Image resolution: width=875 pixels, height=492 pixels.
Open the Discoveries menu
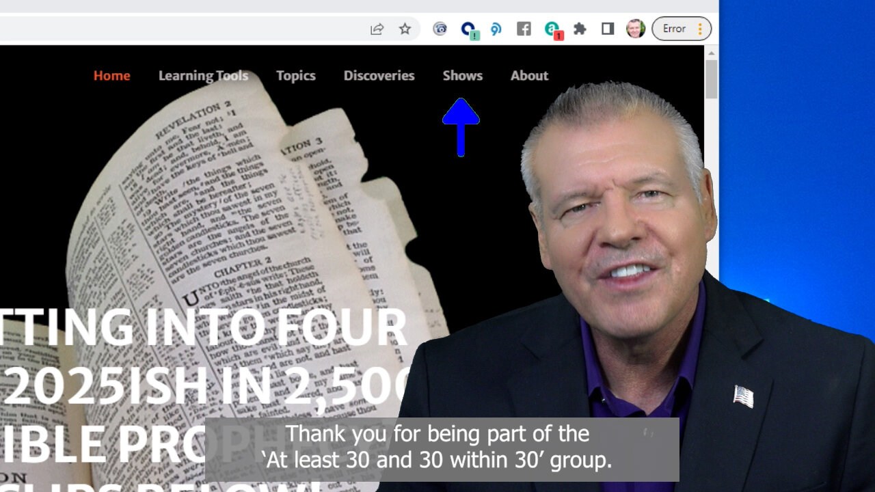(379, 76)
